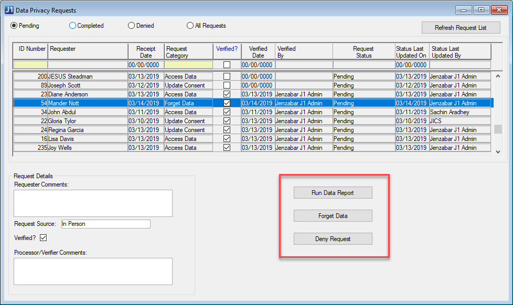This screenshot has width=513, height=305.
Task: Select the Pending radio button
Action: (x=14, y=26)
